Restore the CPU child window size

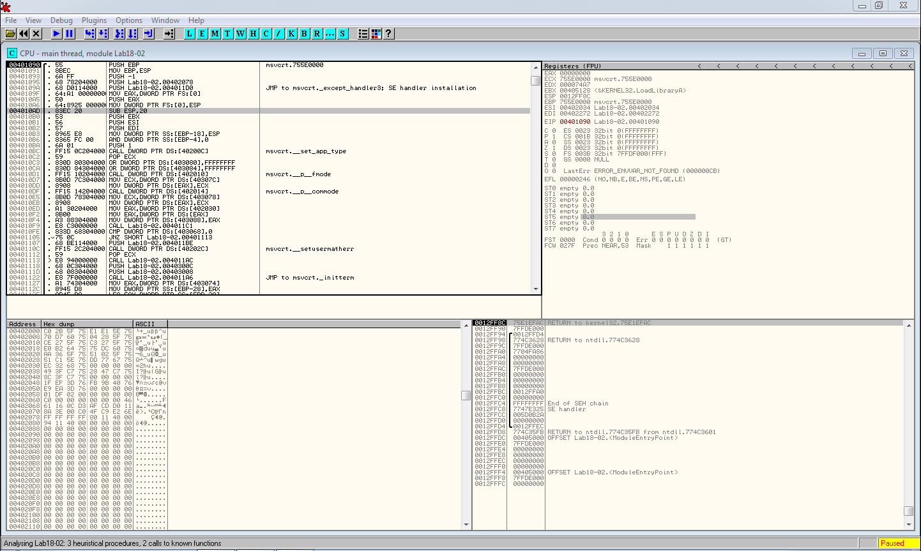pos(883,54)
